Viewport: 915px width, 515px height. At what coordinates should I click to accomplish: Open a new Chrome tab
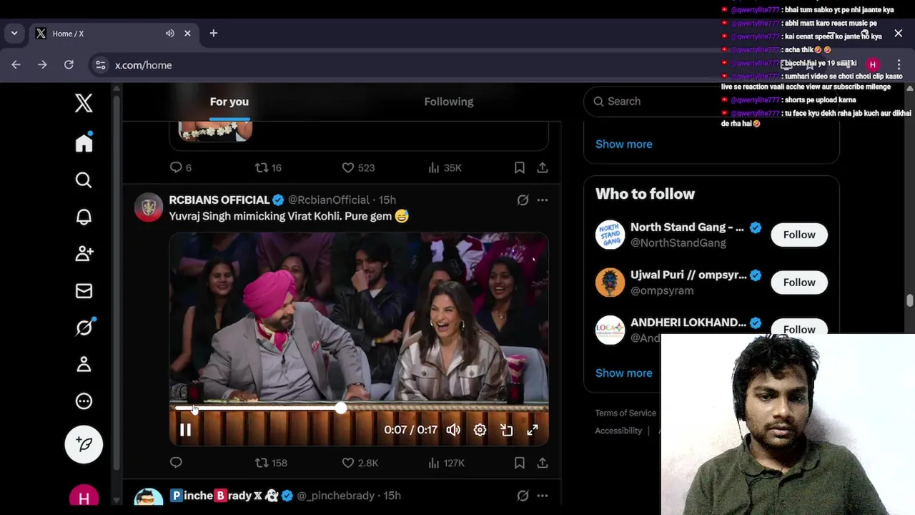tap(213, 34)
